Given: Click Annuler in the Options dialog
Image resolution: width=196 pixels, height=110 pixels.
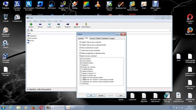Looking at the screenshot, I should [101, 96].
